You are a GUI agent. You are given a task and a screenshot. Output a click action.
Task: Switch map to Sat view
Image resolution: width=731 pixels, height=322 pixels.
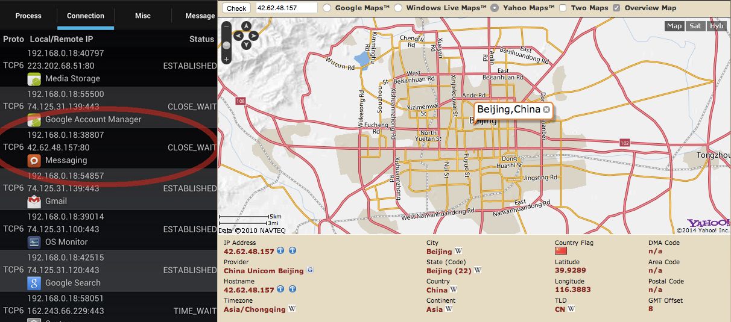[695, 26]
